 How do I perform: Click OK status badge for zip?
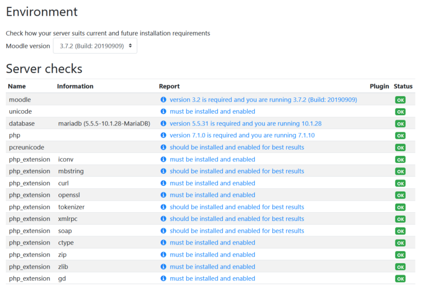tap(400, 255)
